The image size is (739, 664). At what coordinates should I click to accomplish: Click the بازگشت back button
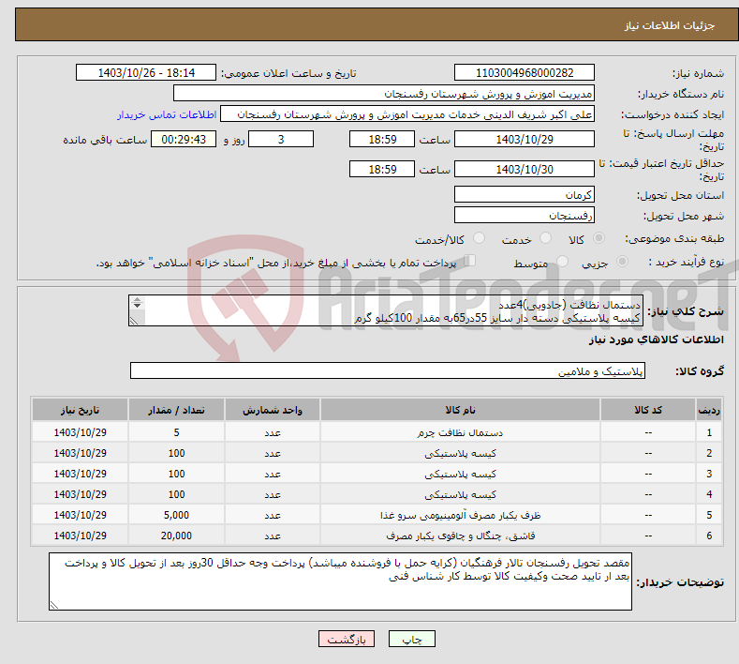(x=347, y=639)
